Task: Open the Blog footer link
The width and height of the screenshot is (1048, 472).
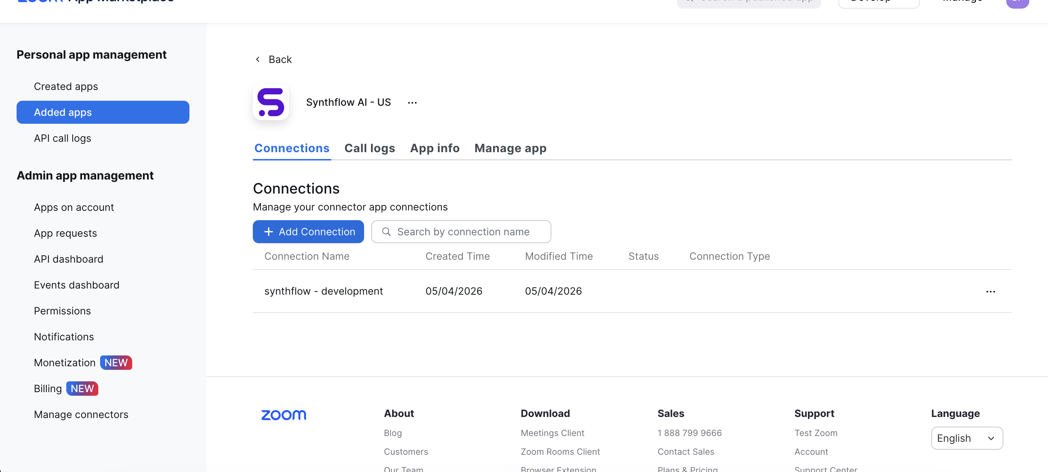Action: pyautogui.click(x=393, y=433)
